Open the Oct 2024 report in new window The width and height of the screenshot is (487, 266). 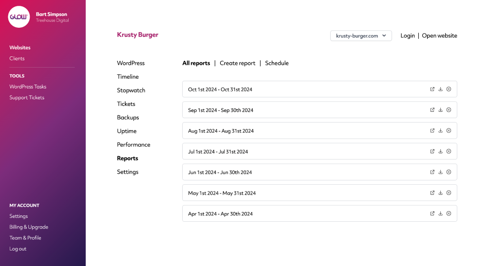point(432,89)
